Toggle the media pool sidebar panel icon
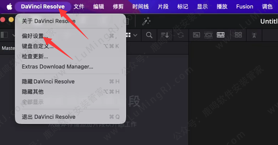This screenshot has width=278, height=145. 4,35
